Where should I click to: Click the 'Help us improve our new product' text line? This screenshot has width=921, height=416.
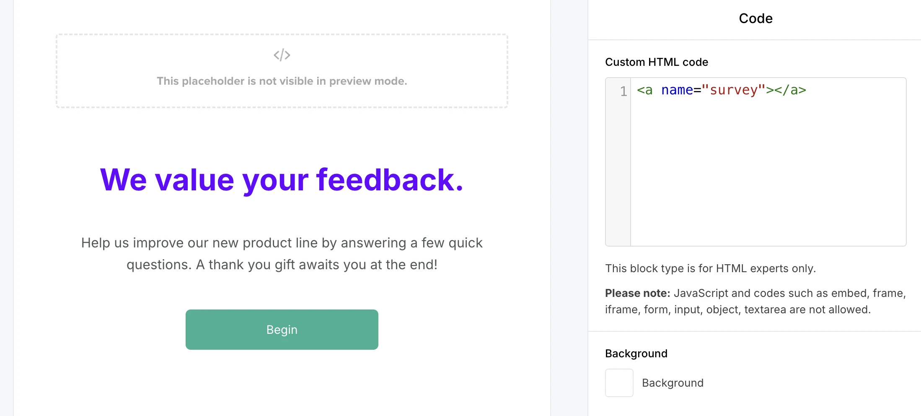coord(282,243)
